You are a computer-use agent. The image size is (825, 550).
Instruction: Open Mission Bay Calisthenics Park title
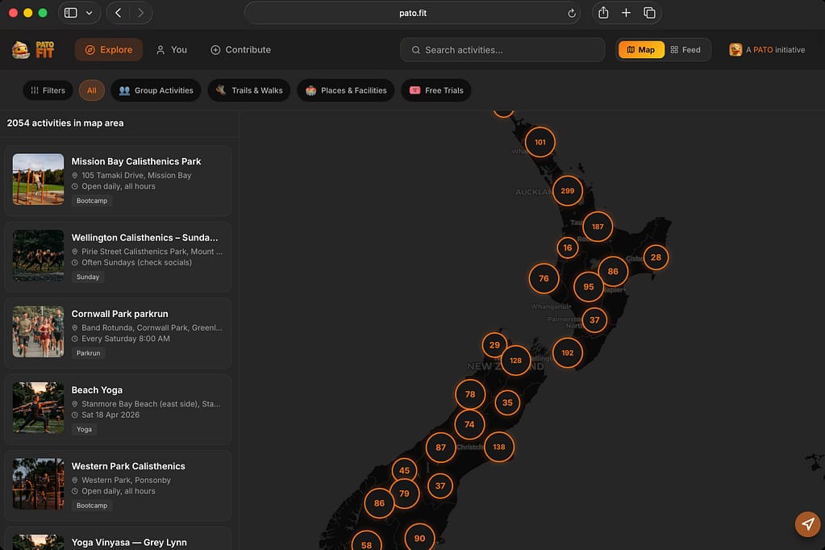136,161
